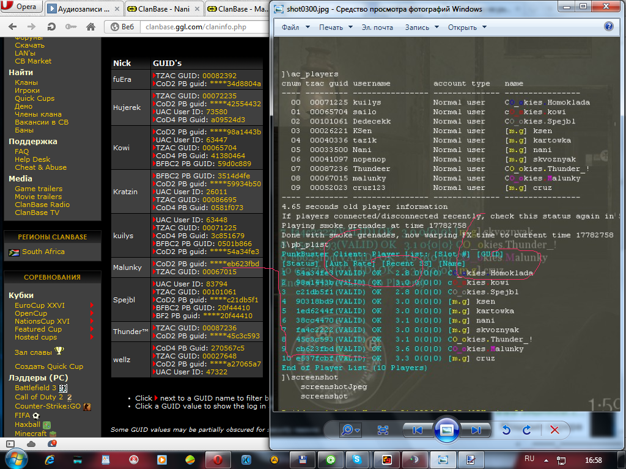Open the Counter-Strike:GO ladder link
Viewport: 626px width, 469px height.
click(48, 406)
